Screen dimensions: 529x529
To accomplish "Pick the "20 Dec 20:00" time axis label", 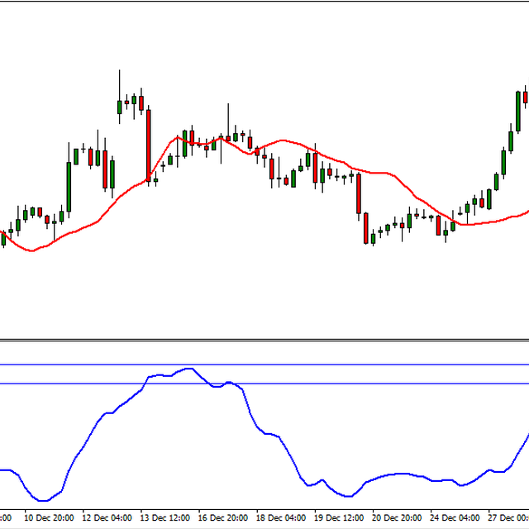I will pyautogui.click(x=397, y=519).
